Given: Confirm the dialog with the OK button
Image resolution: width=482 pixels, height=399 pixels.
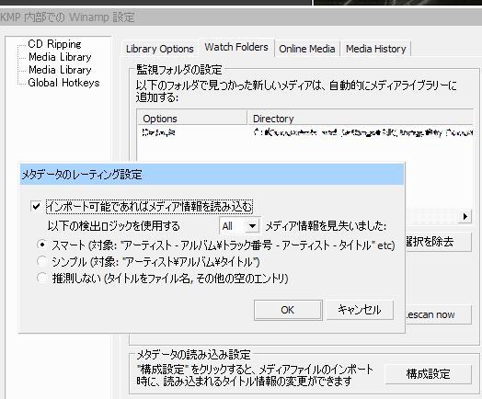Looking at the screenshot, I should (288, 310).
